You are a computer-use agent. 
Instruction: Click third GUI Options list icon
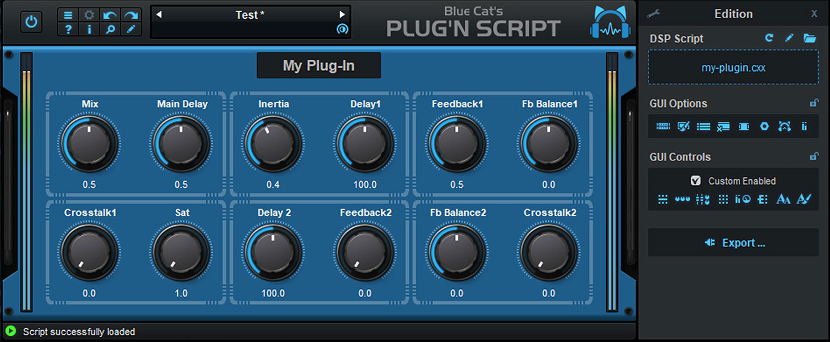[x=703, y=127]
